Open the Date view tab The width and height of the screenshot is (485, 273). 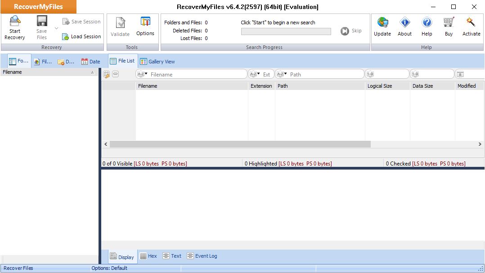(90, 62)
